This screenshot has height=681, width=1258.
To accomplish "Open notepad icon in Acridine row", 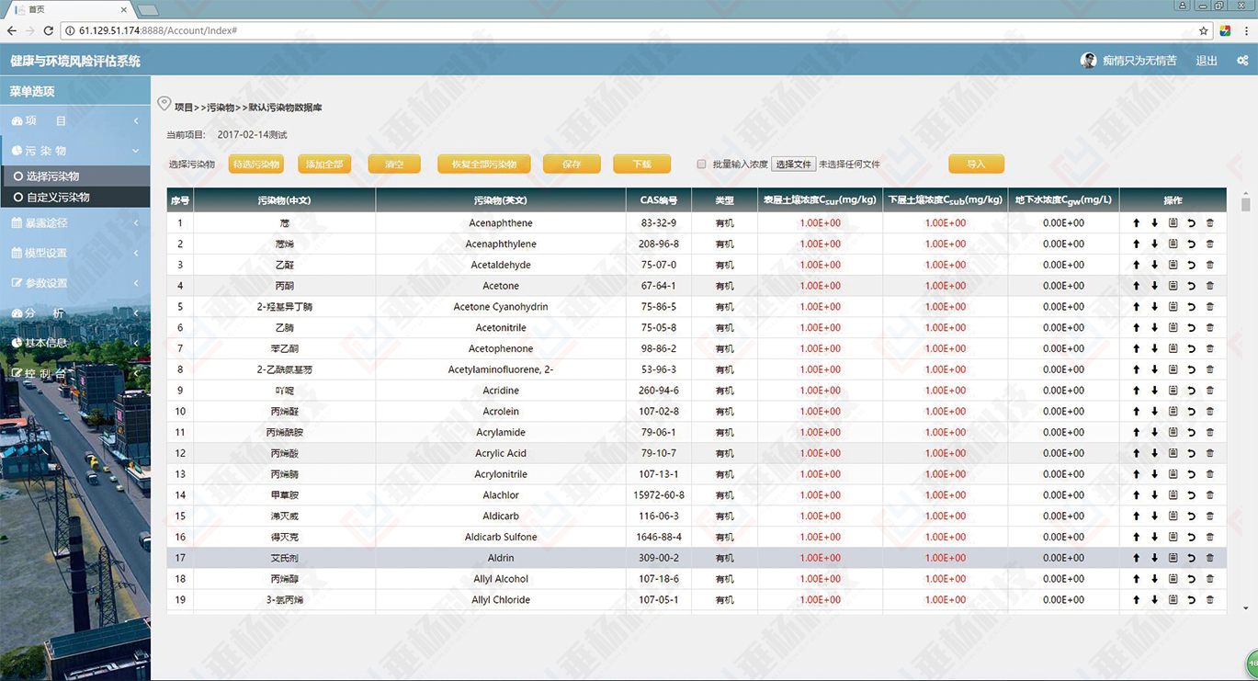I will coord(1173,391).
